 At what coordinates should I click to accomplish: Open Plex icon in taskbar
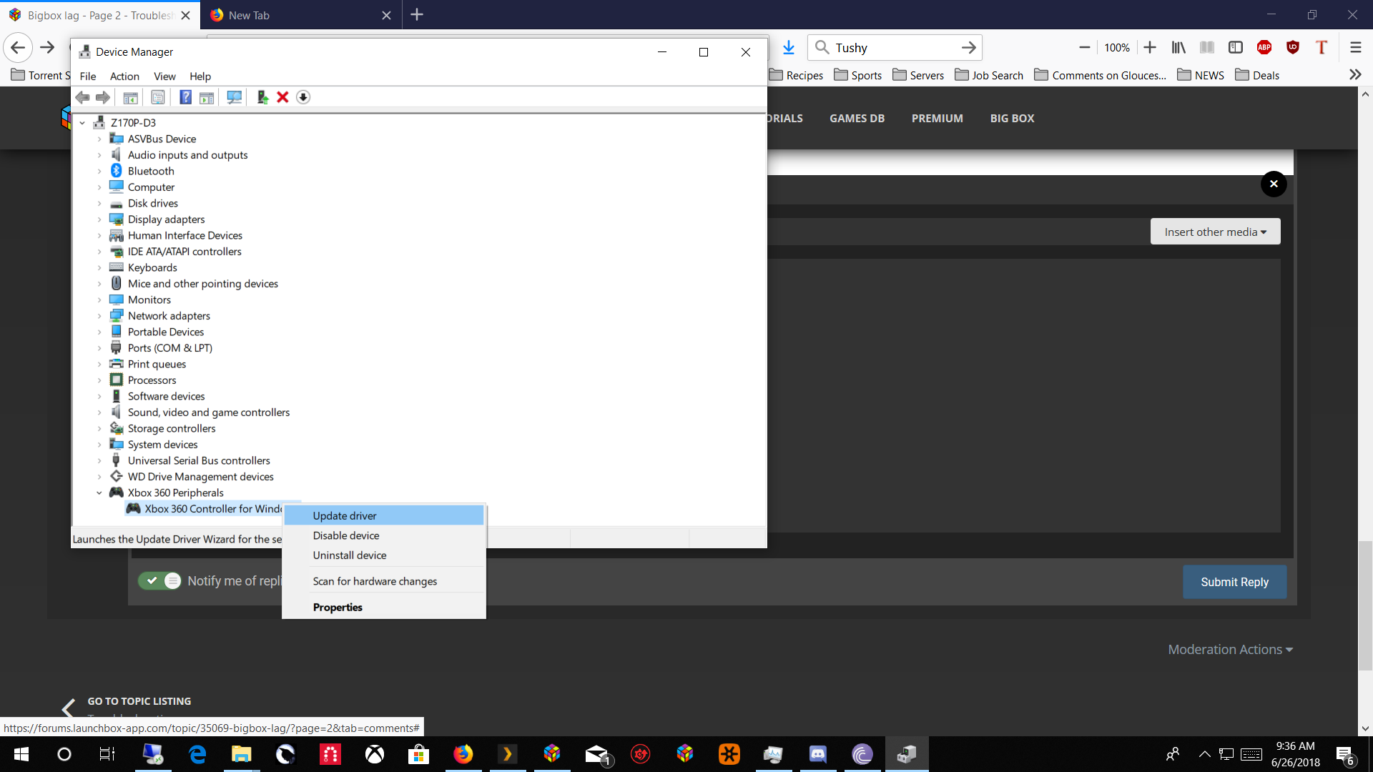click(508, 754)
